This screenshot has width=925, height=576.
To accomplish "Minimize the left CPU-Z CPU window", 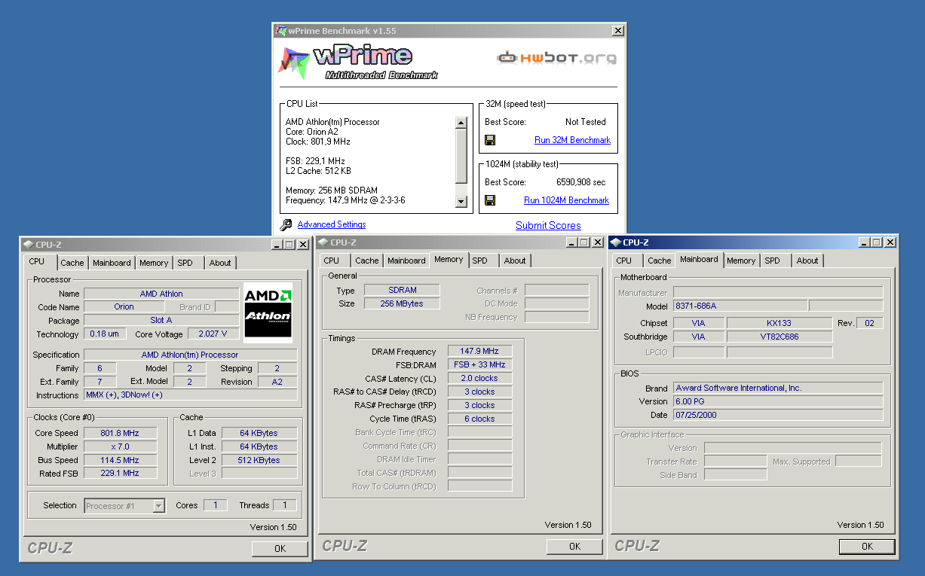I will (277, 245).
